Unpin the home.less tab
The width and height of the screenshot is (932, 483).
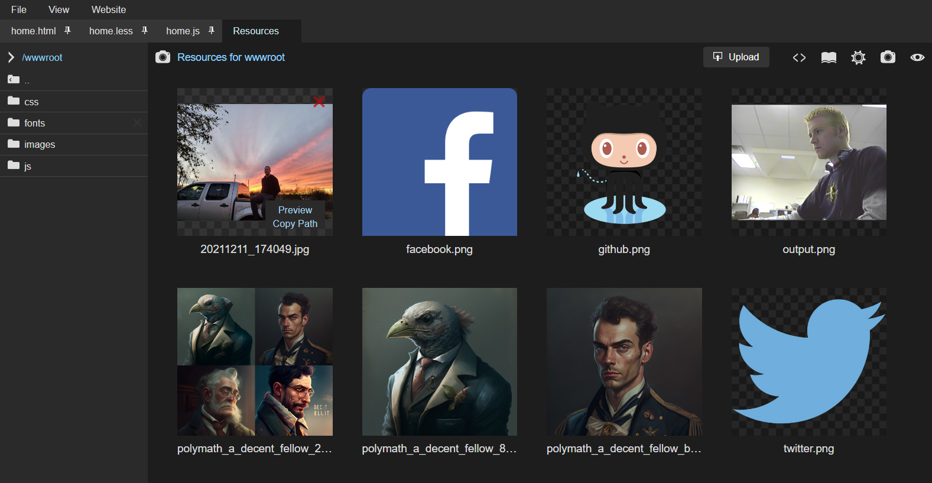[144, 31]
